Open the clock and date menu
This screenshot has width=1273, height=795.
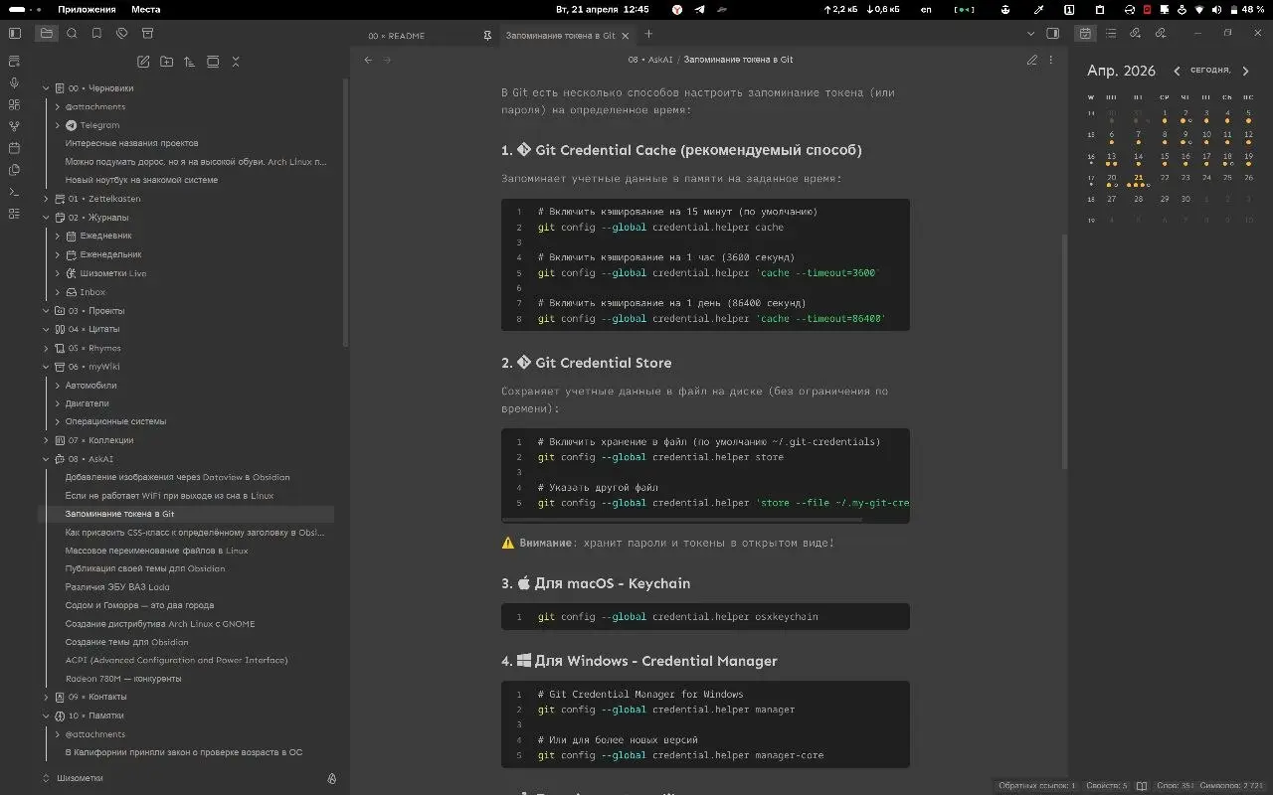click(604, 9)
